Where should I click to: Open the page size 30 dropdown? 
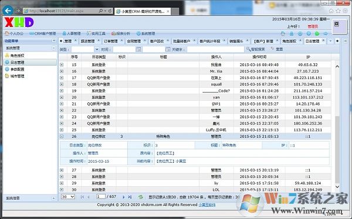pos(68,197)
